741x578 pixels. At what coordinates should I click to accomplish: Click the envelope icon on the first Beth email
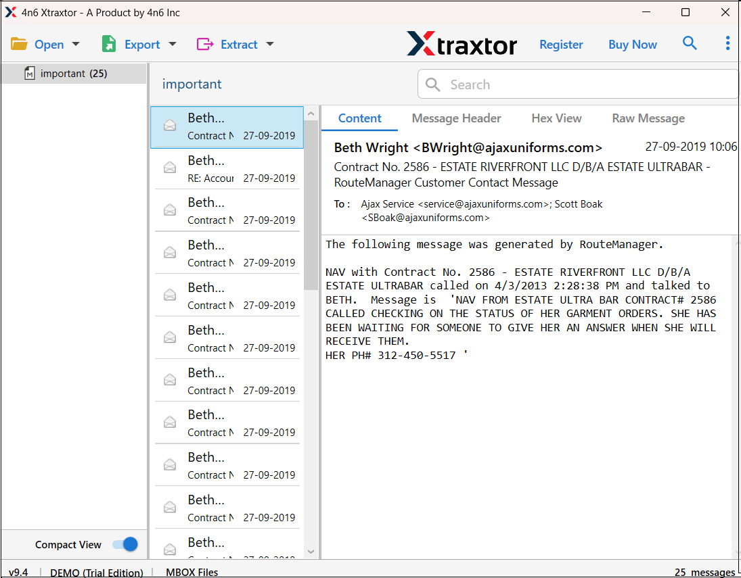click(x=170, y=124)
